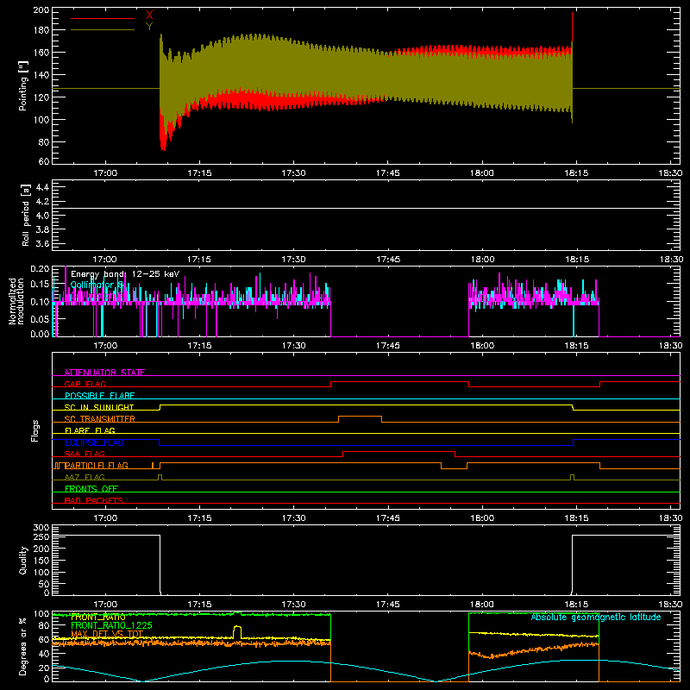690x690 pixels.
Task: Click the 4.4 tick on Roll period axis
Action: click(x=42, y=187)
